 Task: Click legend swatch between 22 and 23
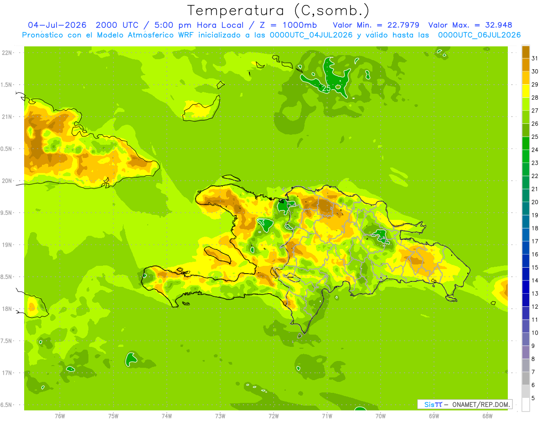pos(526,169)
